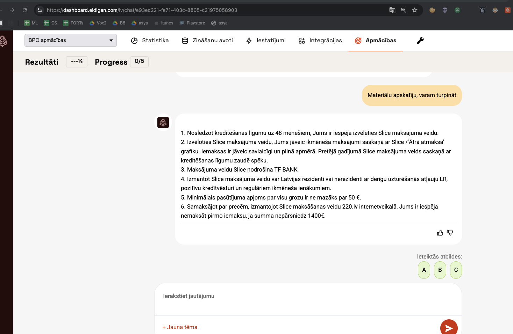
Task: Select the Apmācības tab
Action: [375, 41]
